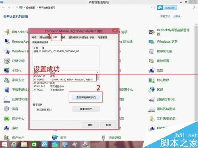Open 同步中心 (Sync Center) icon
The image size is (198, 148).
coord(7,118)
